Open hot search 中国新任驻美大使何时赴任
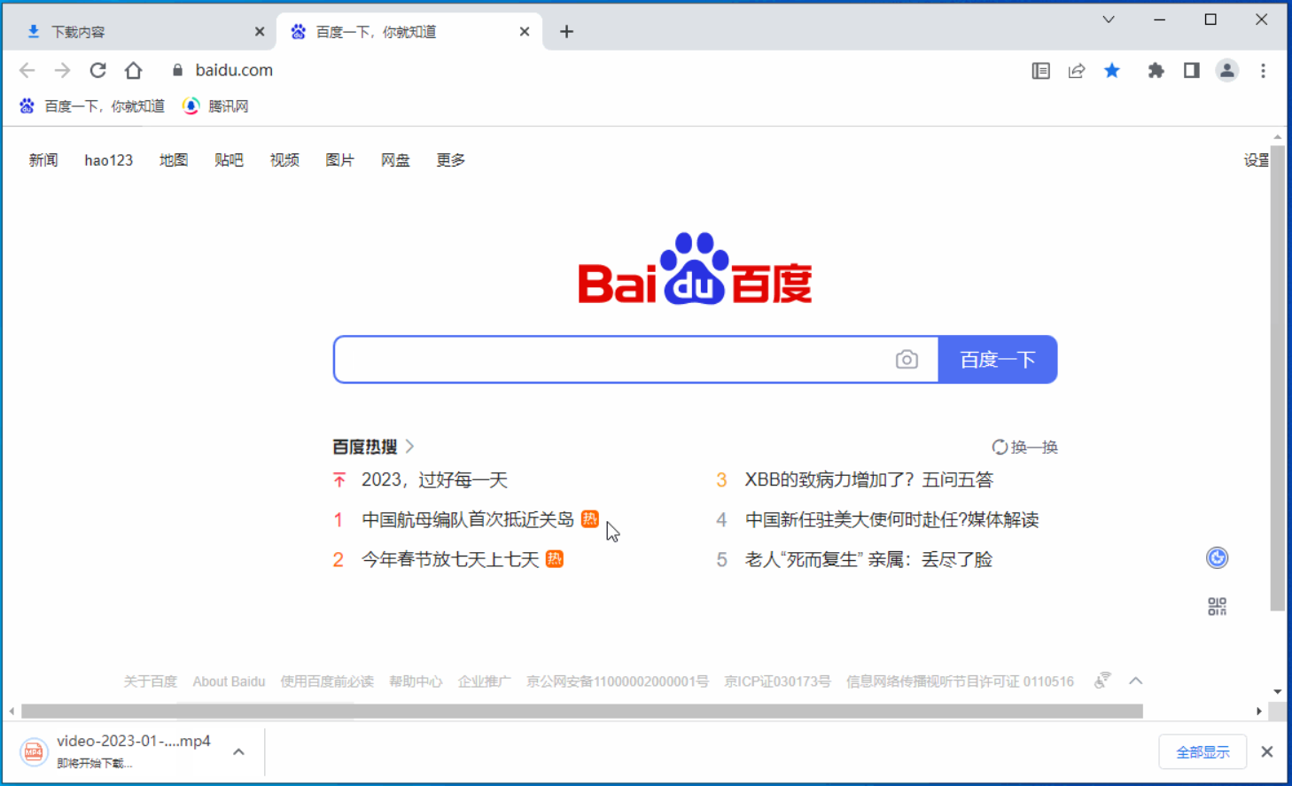 click(x=891, y=519)
